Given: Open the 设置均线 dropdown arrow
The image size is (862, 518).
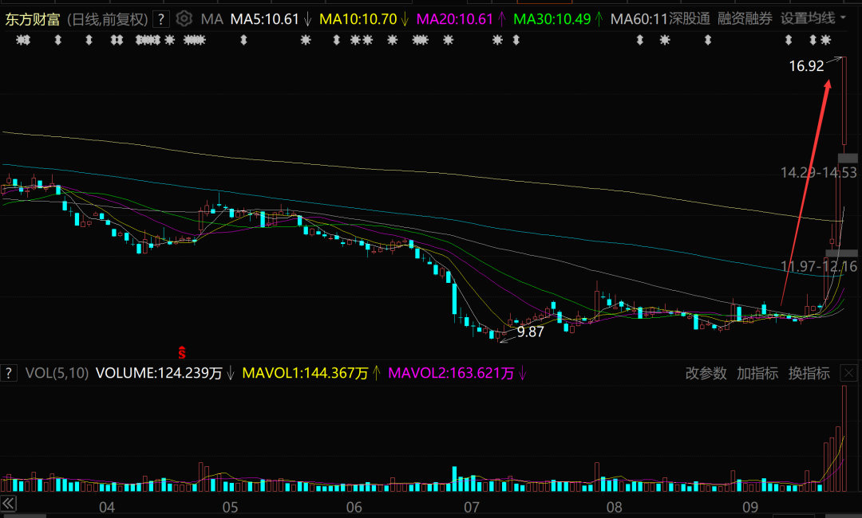Looking at the screenshot, I should (x=843, y=18).
